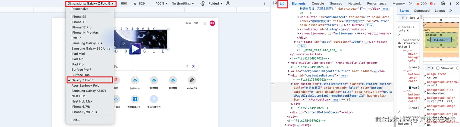
Task: Collapse the customizeButtons div node
Action: pyautogui.click(x=289, y=75)
